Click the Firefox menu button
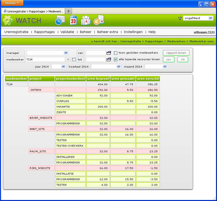The height and width of the screenshot is (201, 217). (12, 3)
